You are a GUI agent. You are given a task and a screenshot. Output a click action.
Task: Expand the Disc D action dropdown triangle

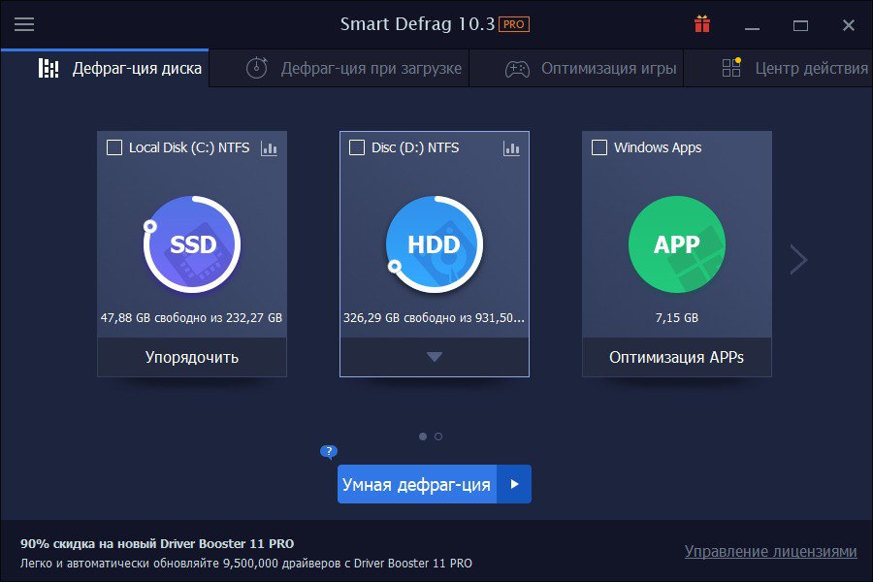tap(435, 357)
